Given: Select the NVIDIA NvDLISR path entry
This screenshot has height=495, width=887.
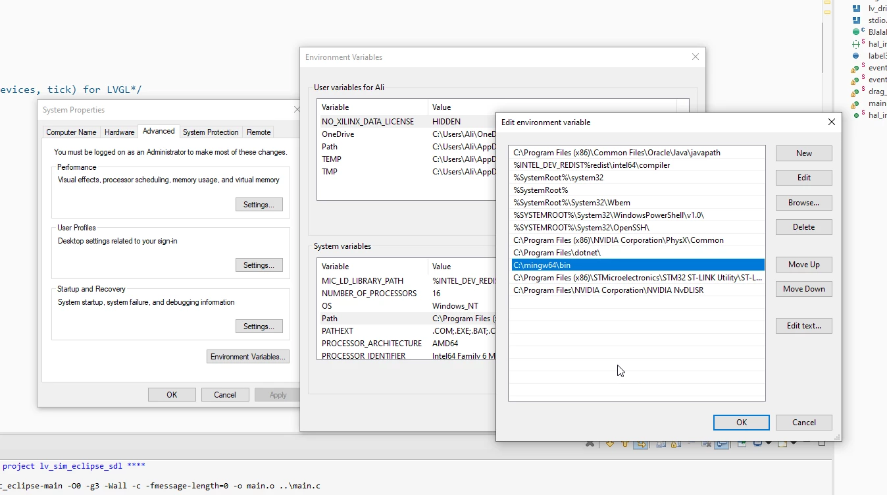Looking at the screenshot, I should click(637, 290).
